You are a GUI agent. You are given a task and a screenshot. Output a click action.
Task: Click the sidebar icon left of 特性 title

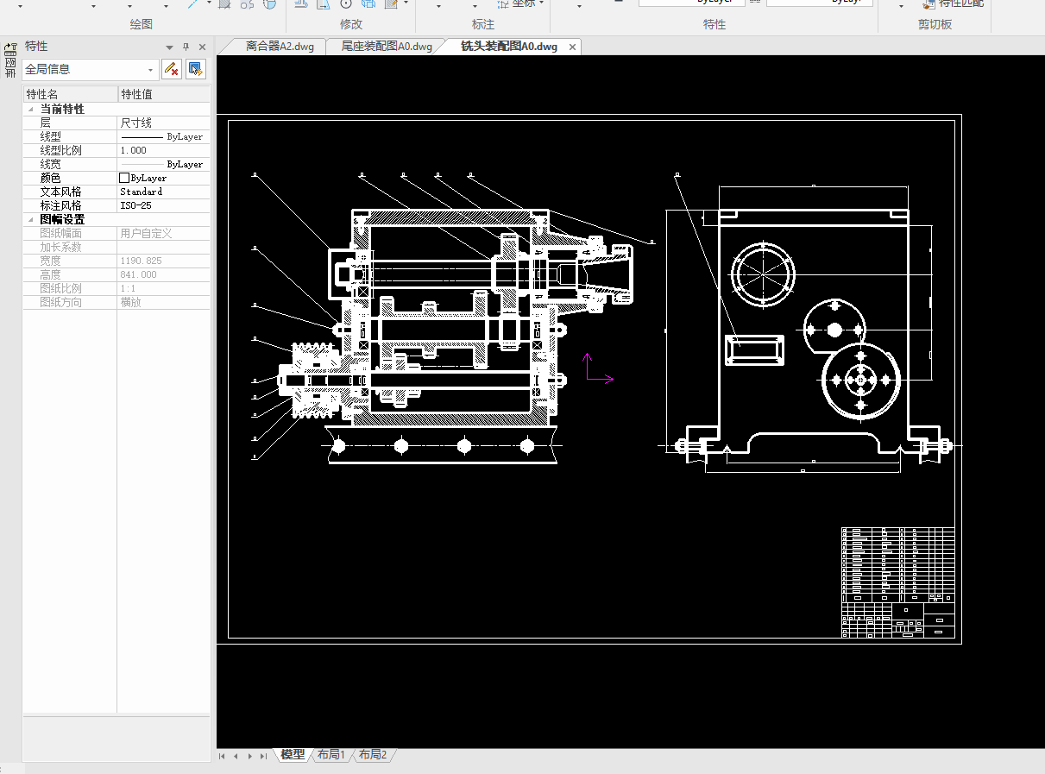[x=10, y=47]
